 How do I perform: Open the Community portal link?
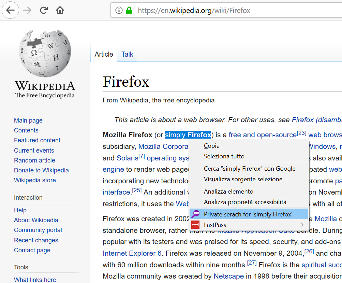coord(38,230)
